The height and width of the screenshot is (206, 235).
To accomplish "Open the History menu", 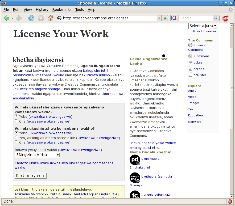I will click(x=42, y=10).
